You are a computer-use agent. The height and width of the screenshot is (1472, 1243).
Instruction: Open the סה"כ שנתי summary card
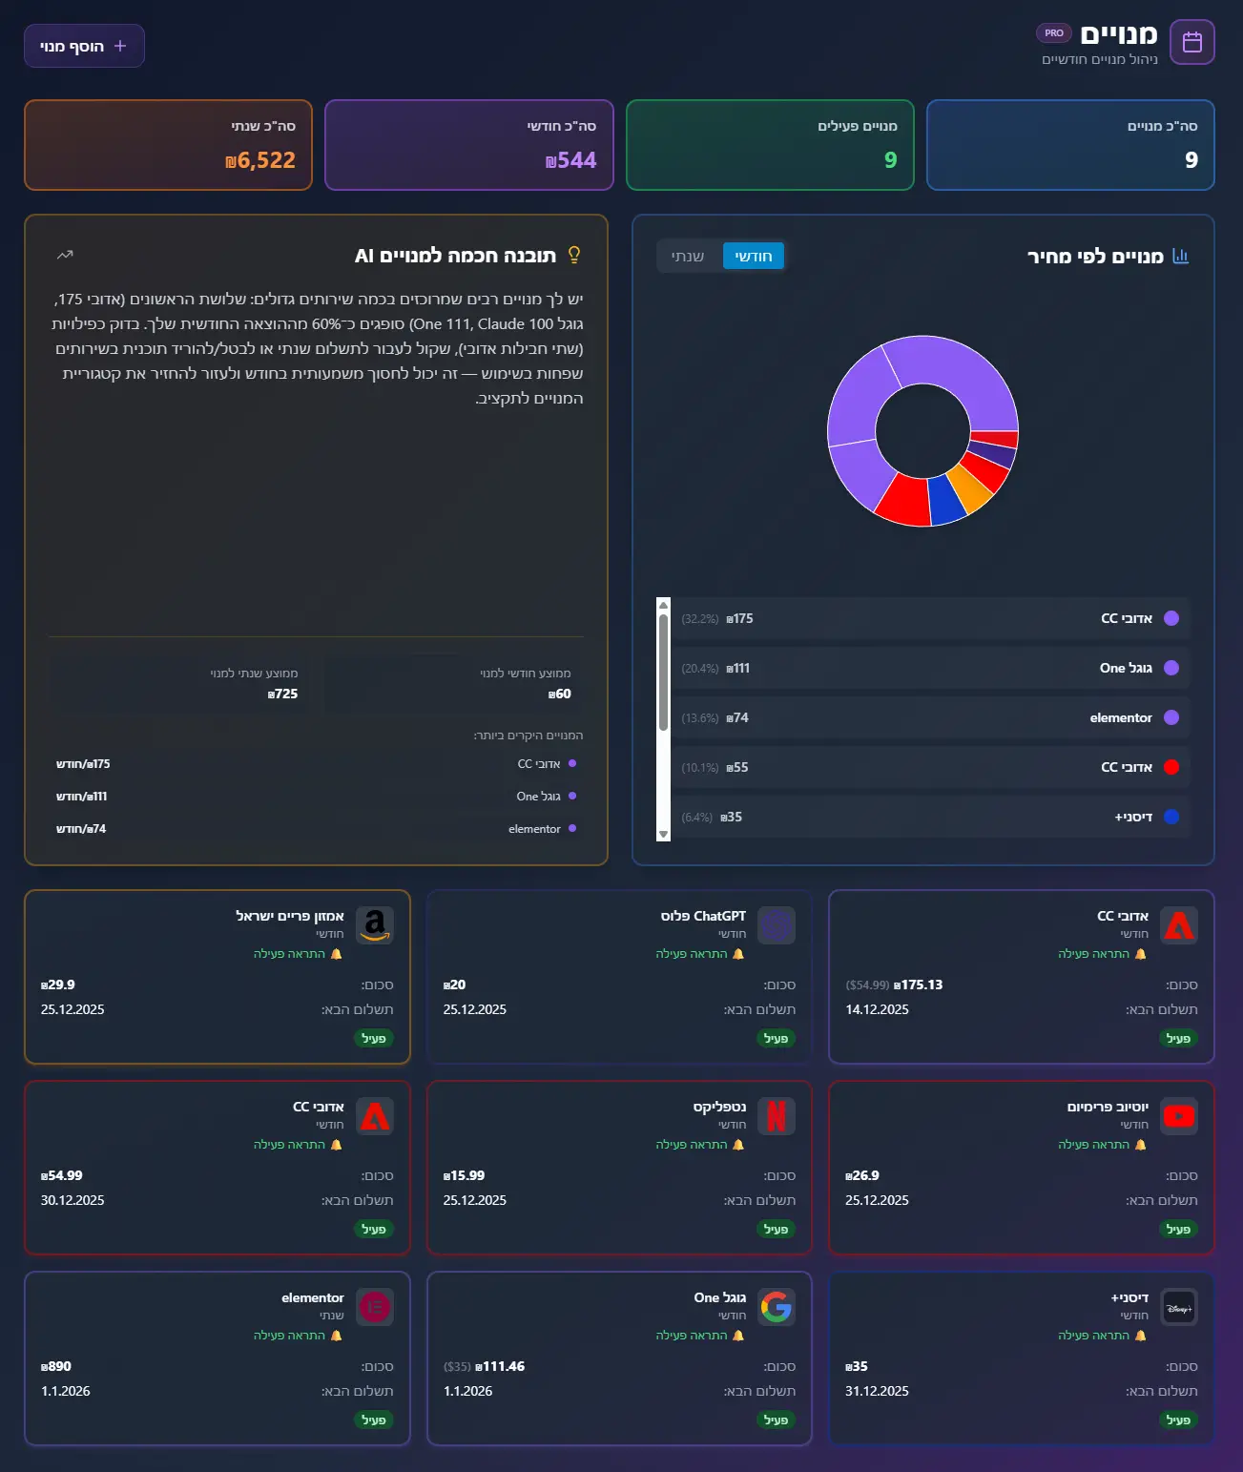click(x=168, y=145)
